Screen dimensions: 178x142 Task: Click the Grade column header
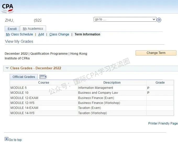point(160,83)
